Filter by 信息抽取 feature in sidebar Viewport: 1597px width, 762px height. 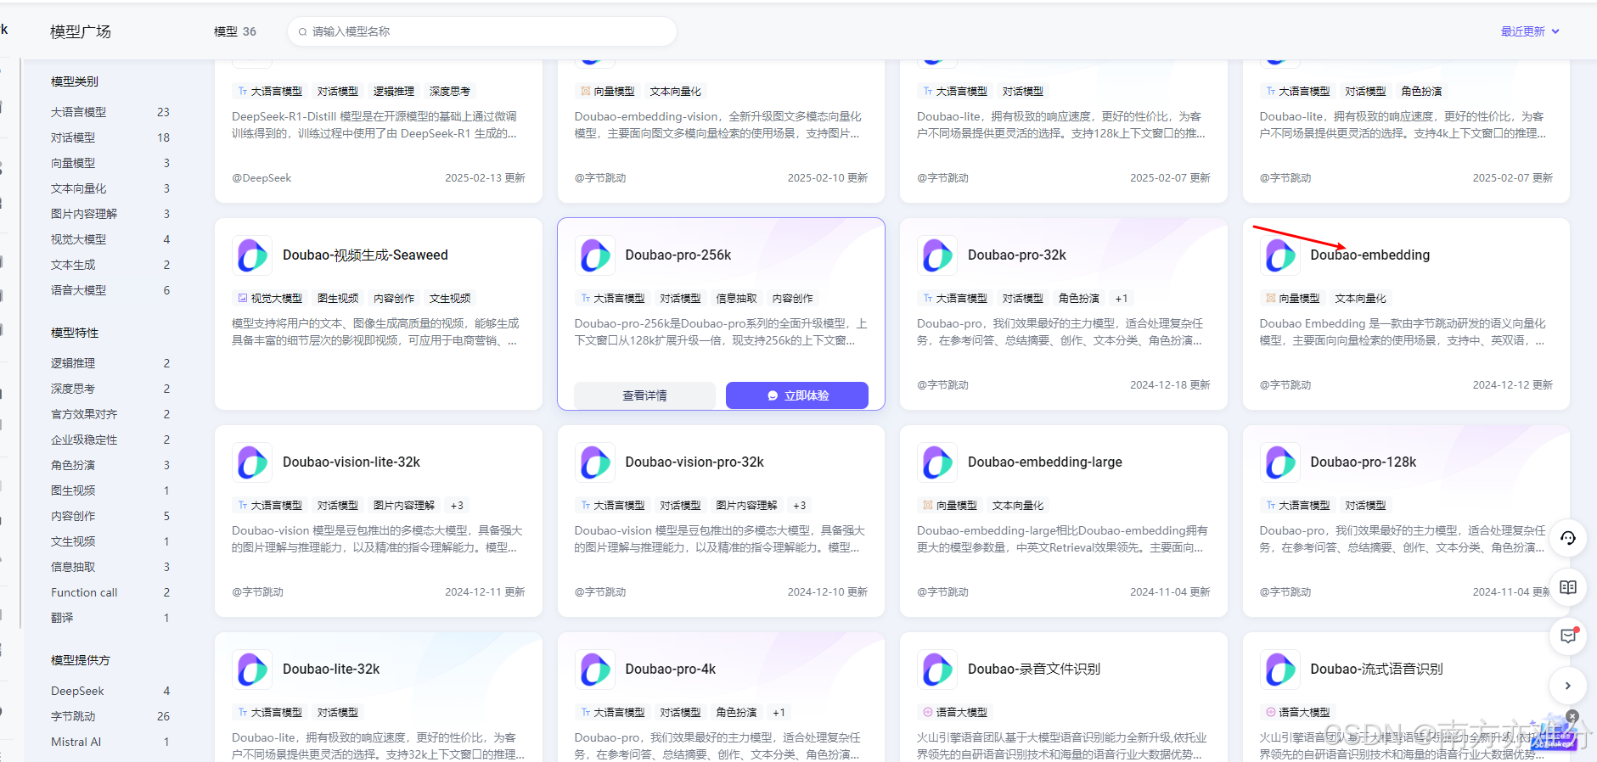pos(110,567)
